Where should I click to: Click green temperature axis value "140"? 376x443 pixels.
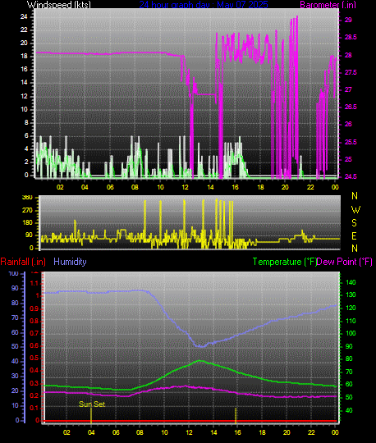pos(351,282)
